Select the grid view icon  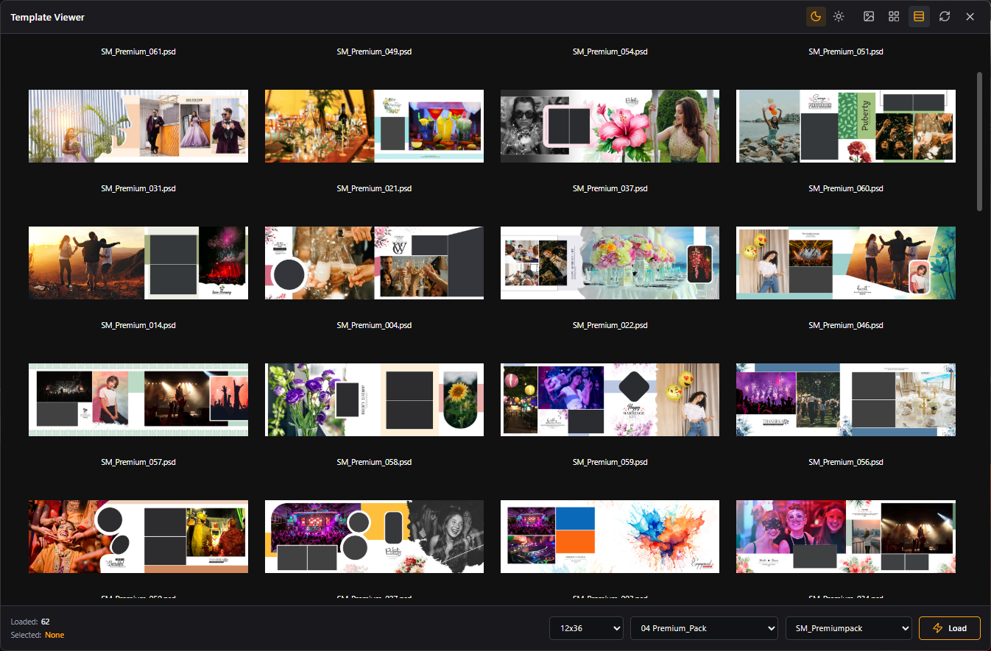point(894,16)
